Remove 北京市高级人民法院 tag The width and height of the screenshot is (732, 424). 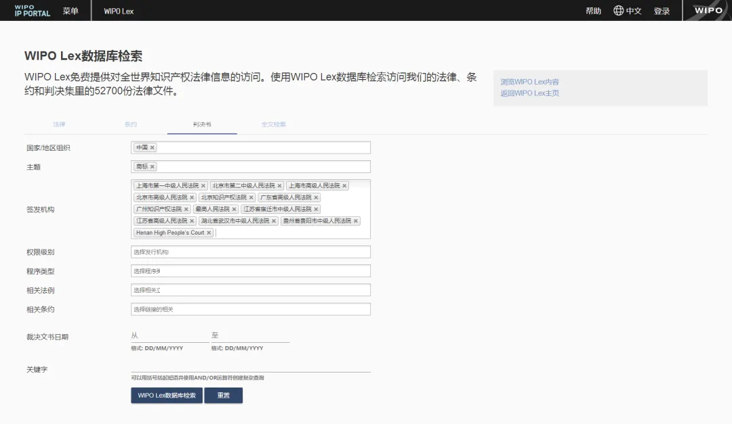coord(192,197)
